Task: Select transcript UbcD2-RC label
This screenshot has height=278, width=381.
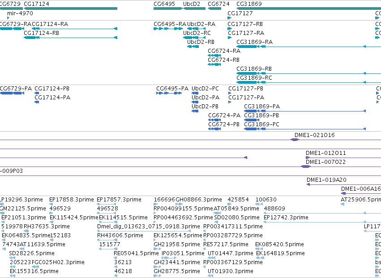Action: [x=197, y=33]
